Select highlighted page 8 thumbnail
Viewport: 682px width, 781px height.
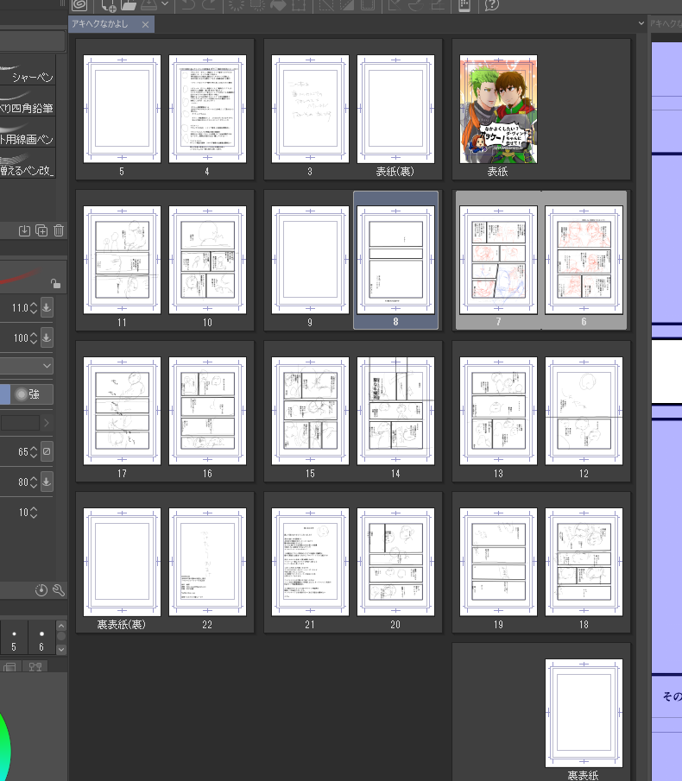[x=395, y=260]
